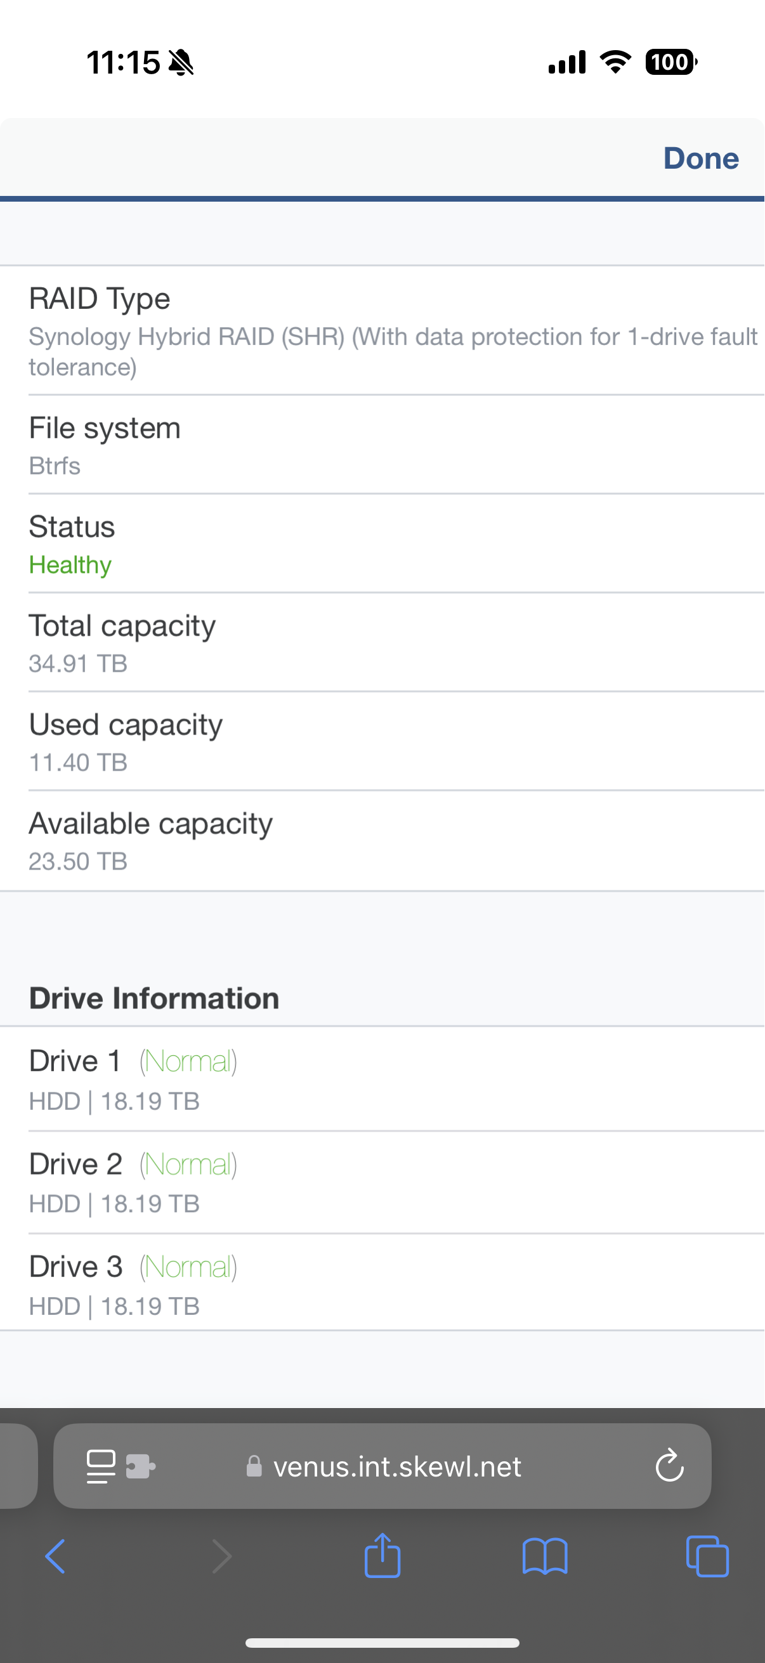Screen dimensions: 765x1663
Task: Show open Safari tabs overview
Action: tap(707, 1556)
